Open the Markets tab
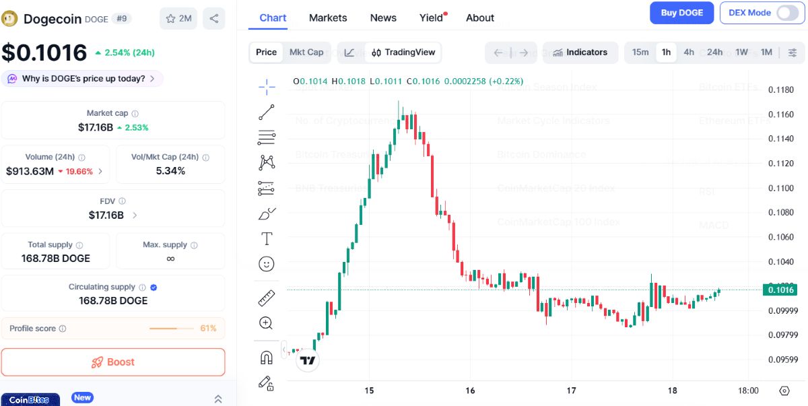This screenshot has height=406, width=808. [x=328, y=18]
